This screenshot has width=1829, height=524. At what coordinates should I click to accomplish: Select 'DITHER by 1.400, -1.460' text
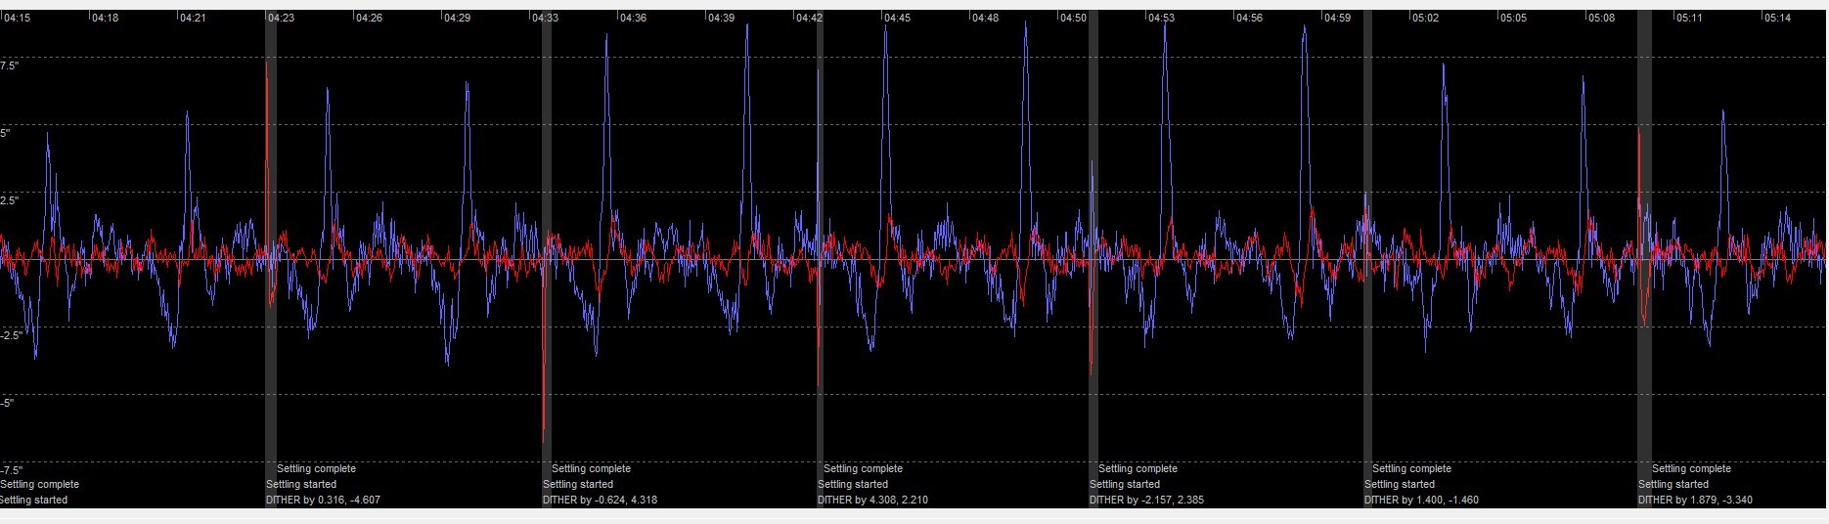coord(1421,500)
